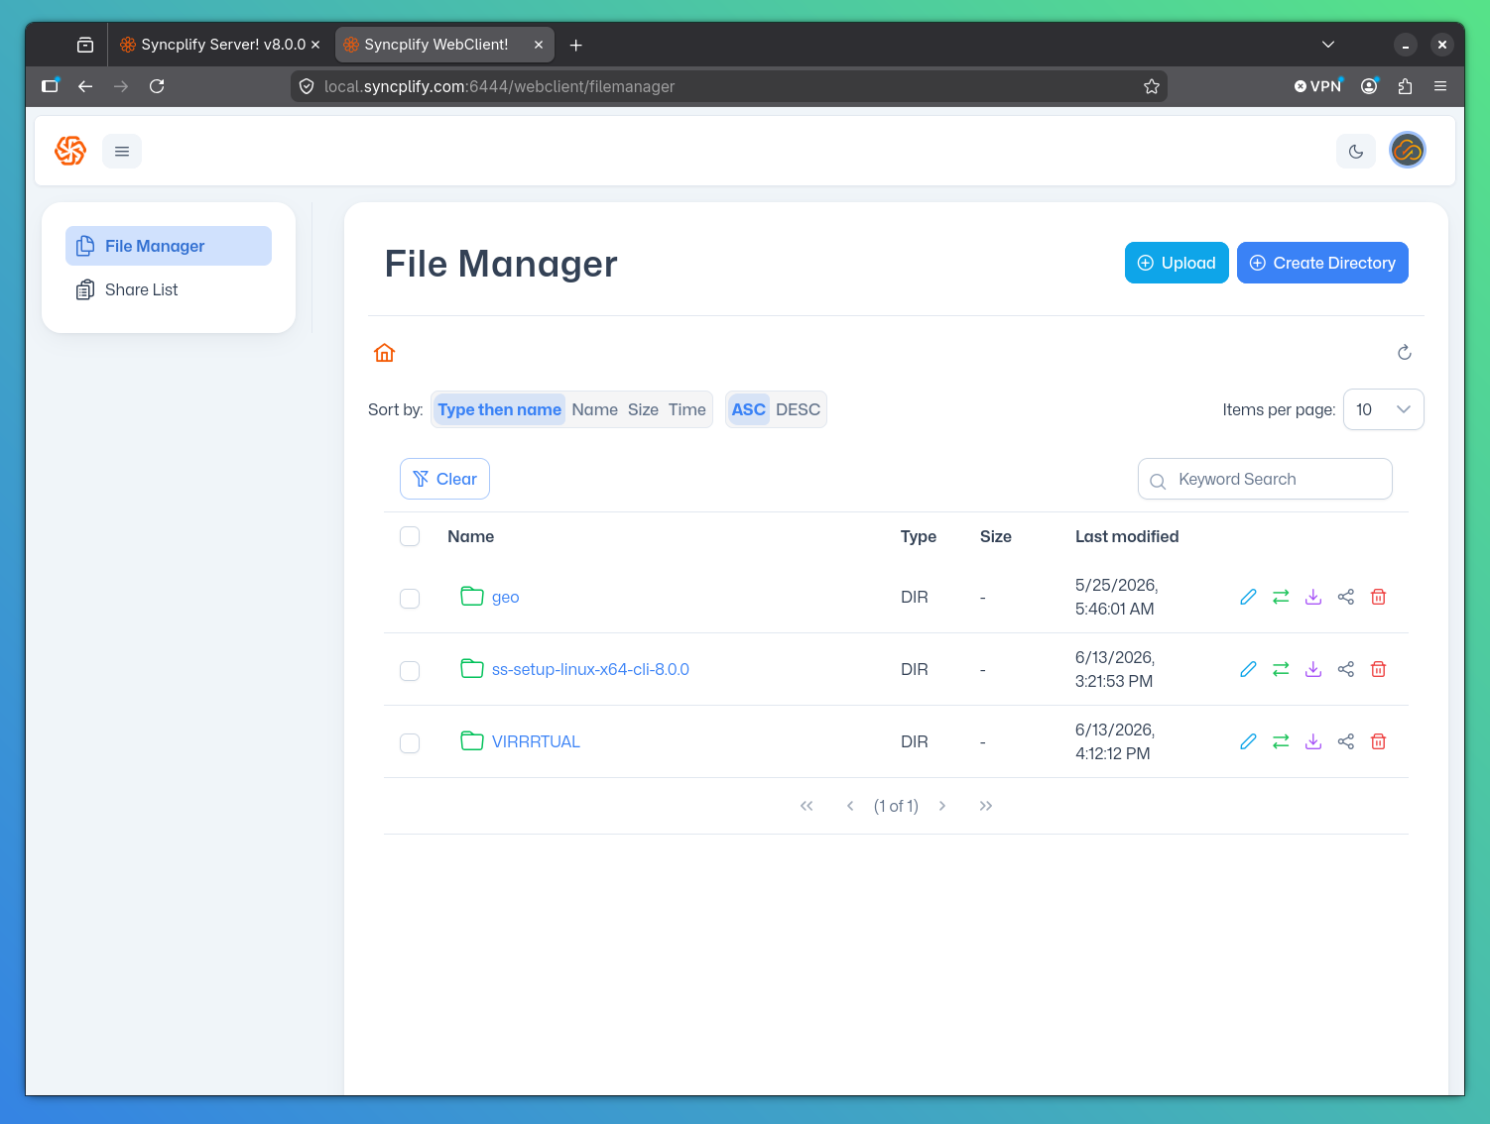Click the rename pencil icon for geo
This screenshot has width=1490, height=1124.
1248,597
